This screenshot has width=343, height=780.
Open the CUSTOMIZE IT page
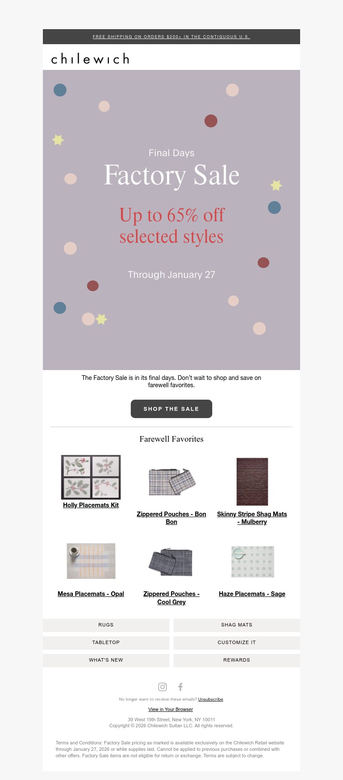tap(236, 642)
